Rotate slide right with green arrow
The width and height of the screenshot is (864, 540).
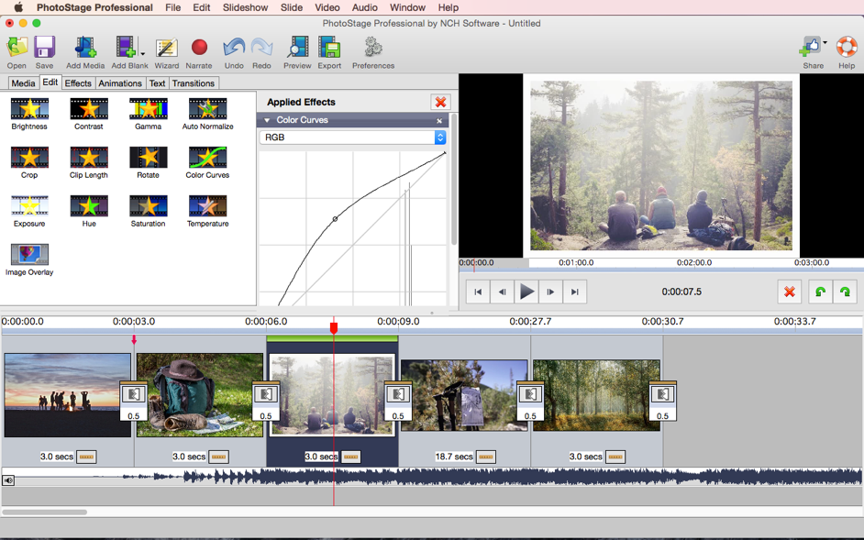click(845, 292)
